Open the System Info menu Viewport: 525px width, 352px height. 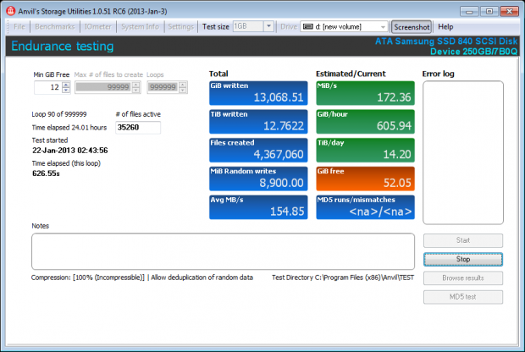140,27
